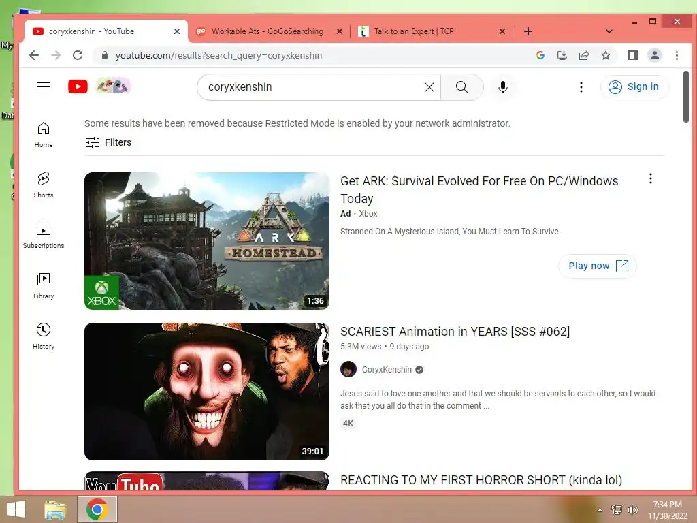Open File Explorer from the taskbar
Image resolution: width=697 pixels, height=523 pixels.
tap(55, 509)
